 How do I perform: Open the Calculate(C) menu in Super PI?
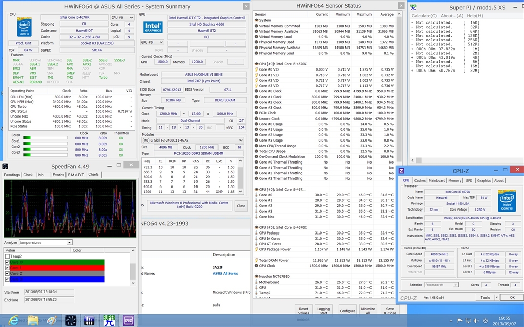pyautogui.click(x=424, y=16)
